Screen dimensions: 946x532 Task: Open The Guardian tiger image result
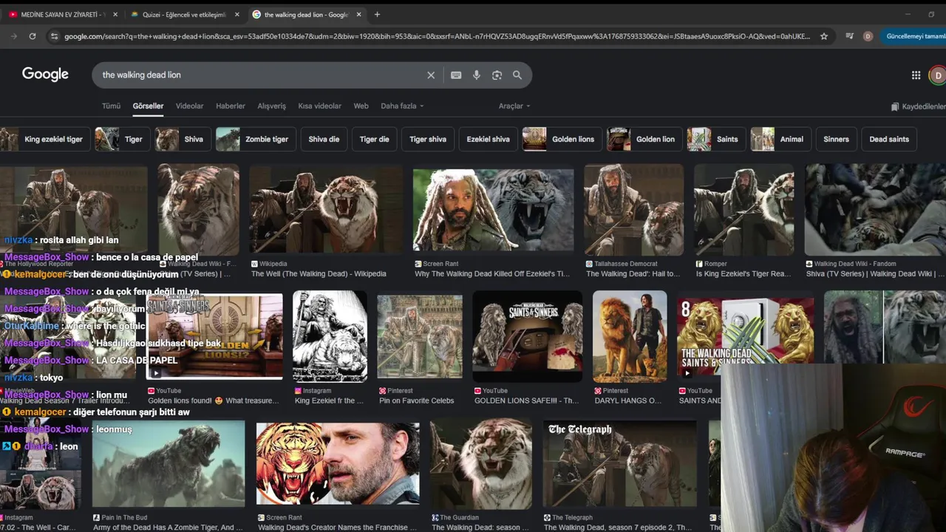click(x=481, y=464)
